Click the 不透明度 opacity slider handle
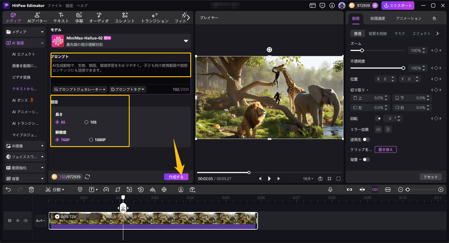The height and width of the screenshot is (243, 449). tap(403, 68)
